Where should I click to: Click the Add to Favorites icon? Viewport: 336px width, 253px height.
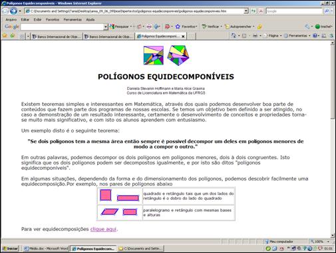[13, 36]
